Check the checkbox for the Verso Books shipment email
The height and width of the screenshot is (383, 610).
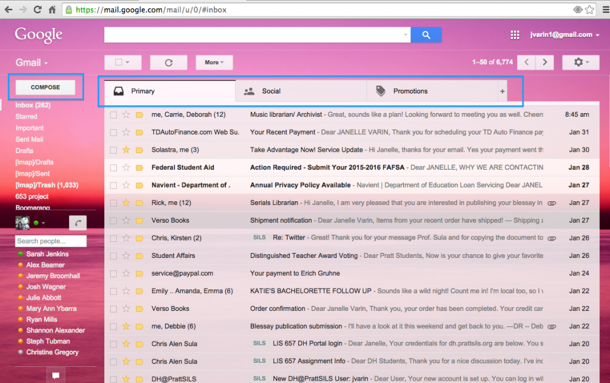click(x=113, y=220)
